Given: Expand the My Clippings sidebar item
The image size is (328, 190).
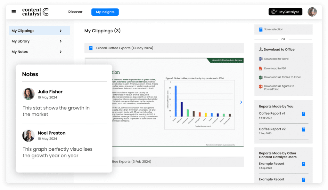Looking at the screenshot, I should (61, 31).
